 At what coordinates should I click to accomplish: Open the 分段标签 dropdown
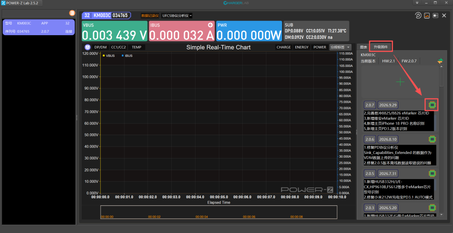340,47
